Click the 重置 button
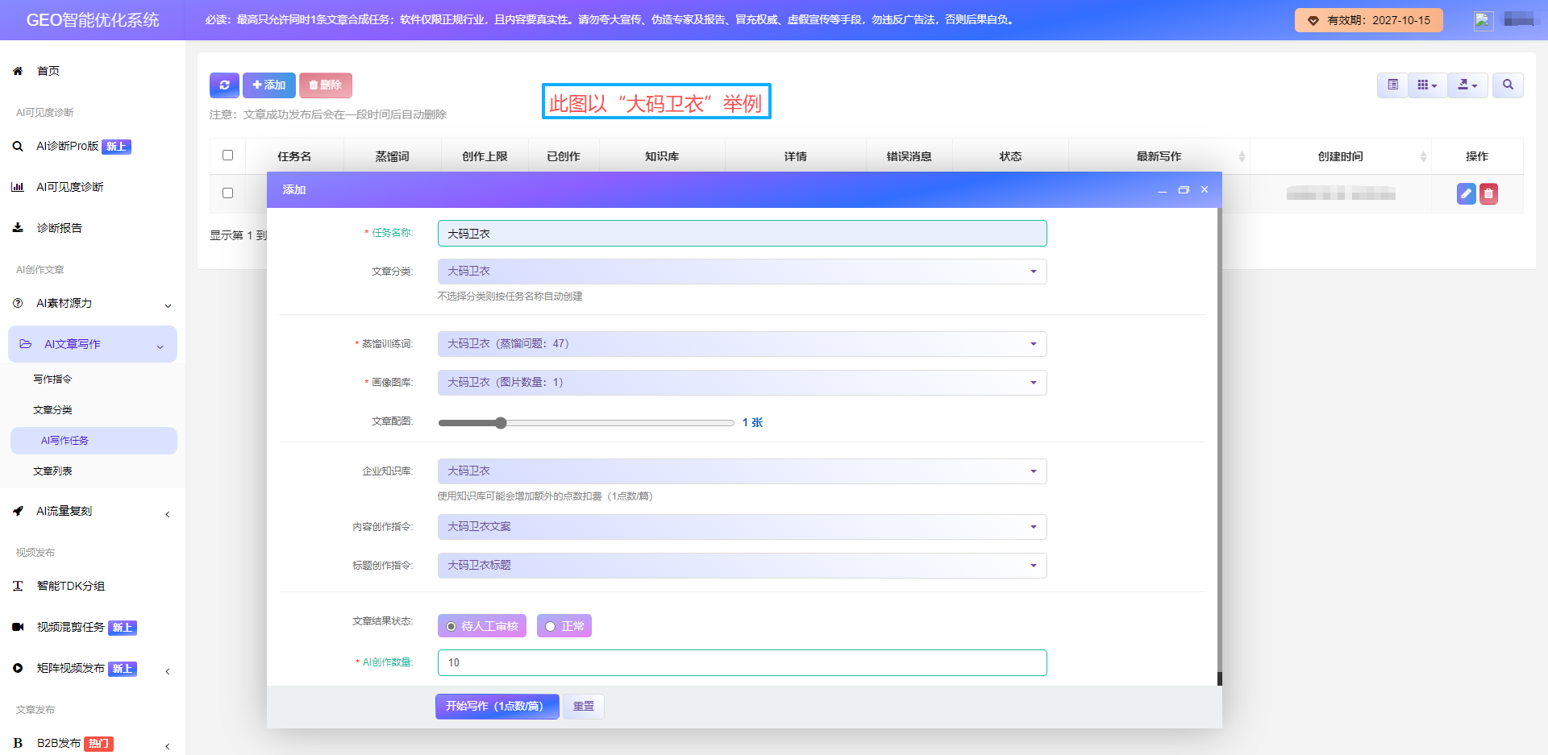 [x=584, y=707]
